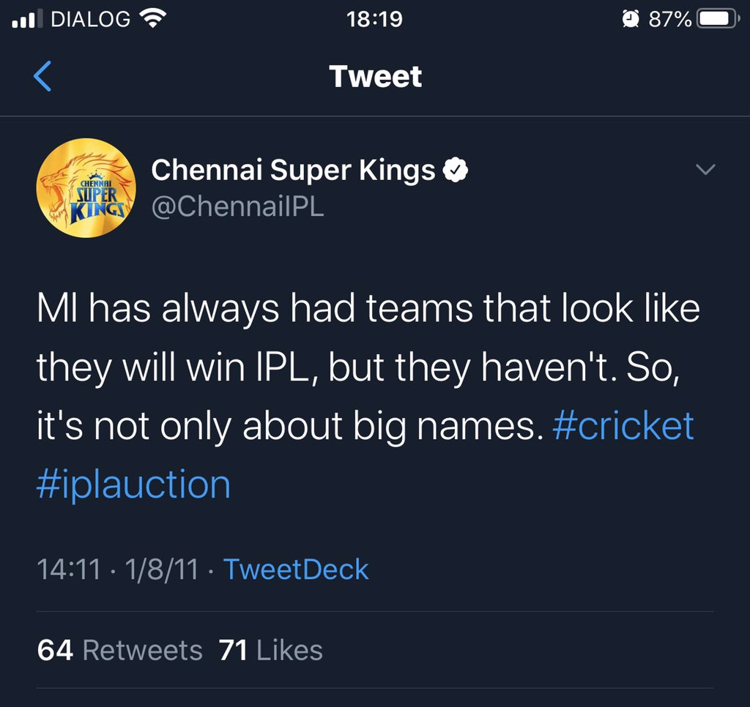The height and width of the screenshot is (707, 750).
Task: Open the Chennai Super Kings profile picture
Action: coord(86,188)
